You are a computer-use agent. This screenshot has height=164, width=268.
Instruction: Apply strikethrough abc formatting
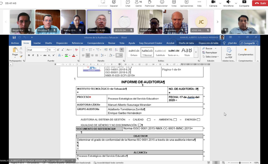[x=45, y=55]
